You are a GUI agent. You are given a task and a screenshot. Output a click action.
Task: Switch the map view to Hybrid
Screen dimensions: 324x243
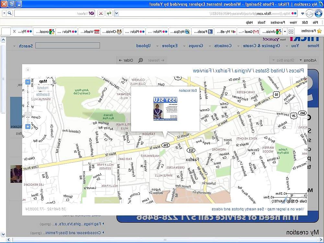[x=43, y=88]
